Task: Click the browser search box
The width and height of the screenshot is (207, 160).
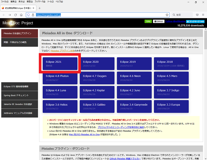Action: point(182,15)
